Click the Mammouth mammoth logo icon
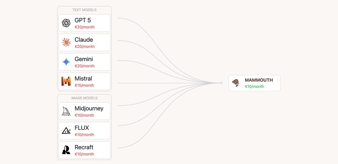This screenshot has width=338, height=164. [x=236, y=83]
